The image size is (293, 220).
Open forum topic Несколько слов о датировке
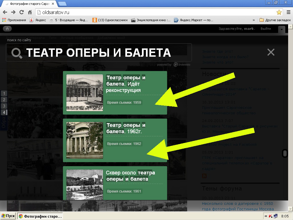tap(238, 206)
